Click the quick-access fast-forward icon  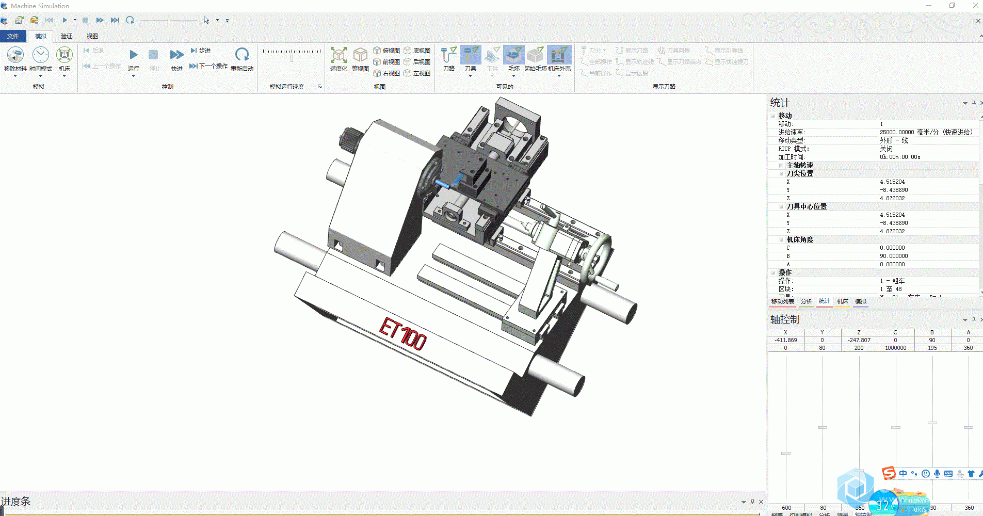coord(100,20)
